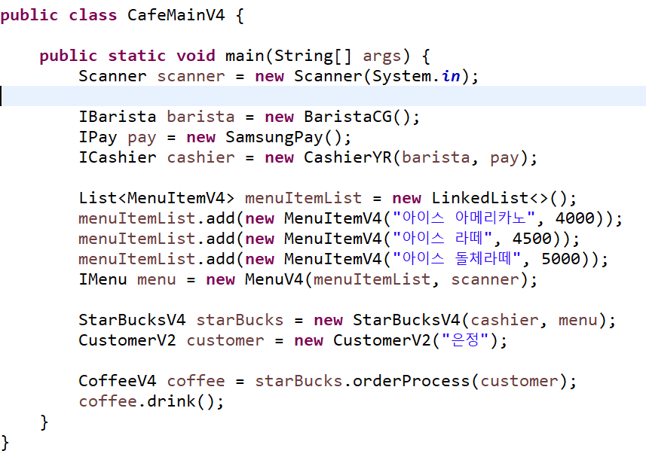Click the customer name string "은정"
Viewport: 646px width, 463px height.
(465, 340)
